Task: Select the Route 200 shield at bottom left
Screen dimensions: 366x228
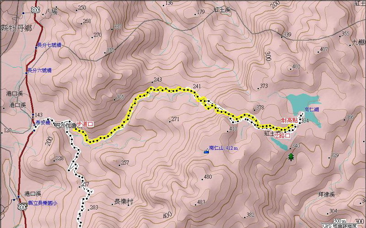Action: pyautogui.click(x=22, y=206)
